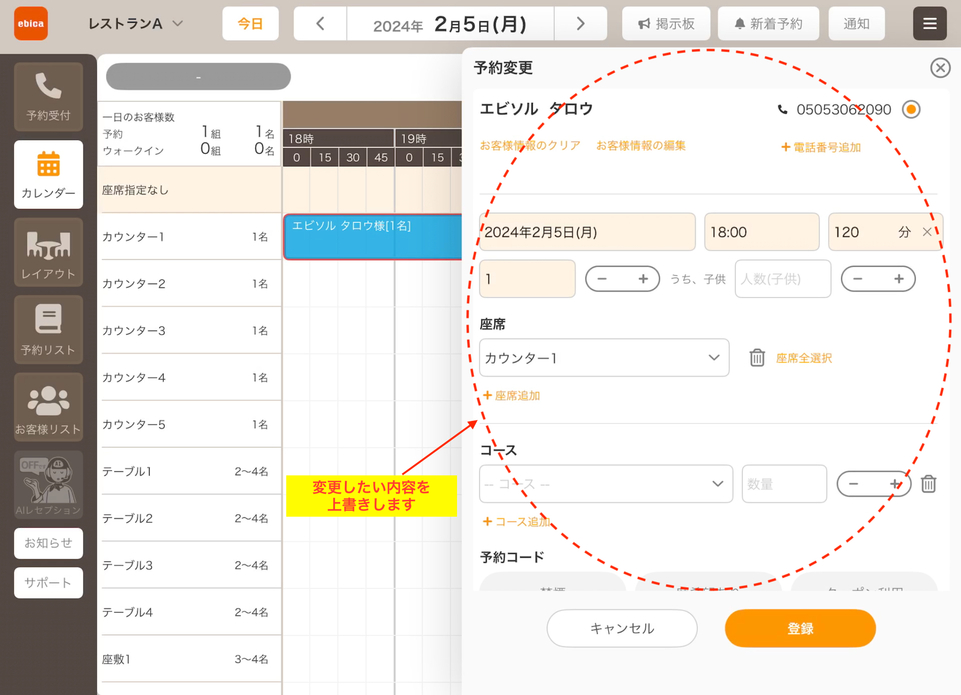Click サポート in the sidebar
The width and height of the screenshot is (961, 695).
pyautogui.click(x=48, y=582)
